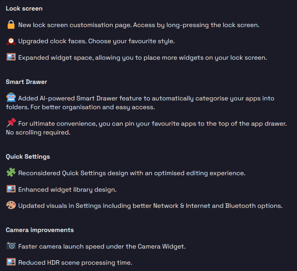Click the Updated visuals in Settings line
The width and height of the screenshot is (297, 271).
[x=150, y=206]
